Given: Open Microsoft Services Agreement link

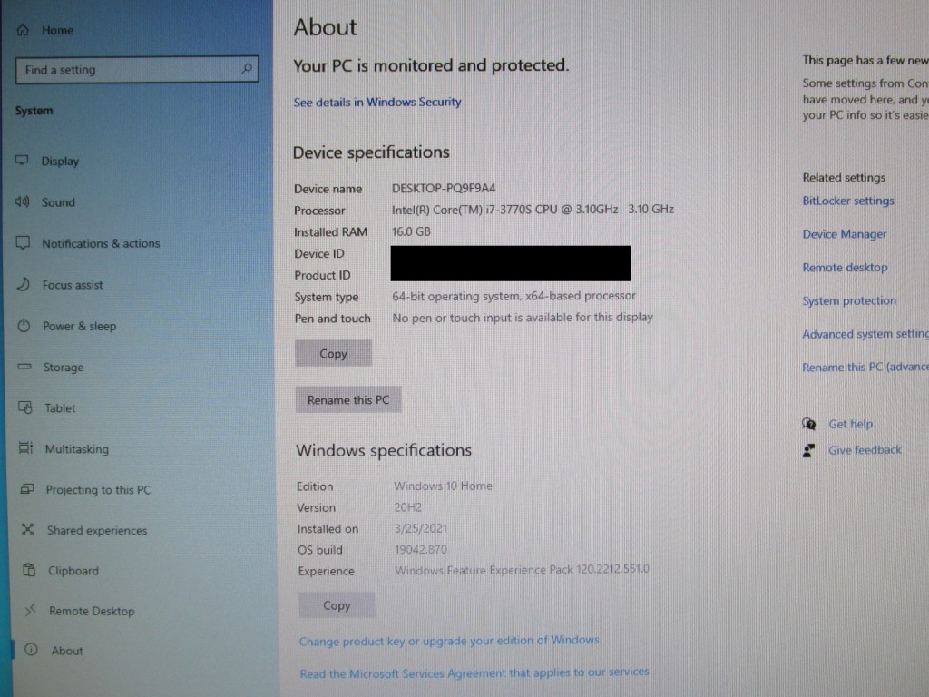Looking at the screenshot, I should (x=474, y=672).
